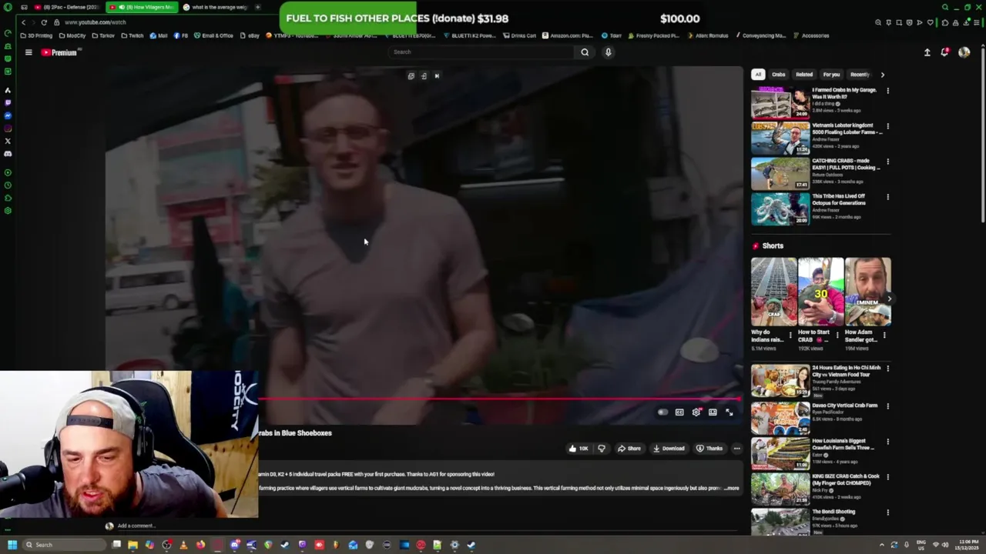Open This Tribe Has Lived Off Octopus title
Image resolution: width=986 pixels, height=554 pixels.
(839, 199)
